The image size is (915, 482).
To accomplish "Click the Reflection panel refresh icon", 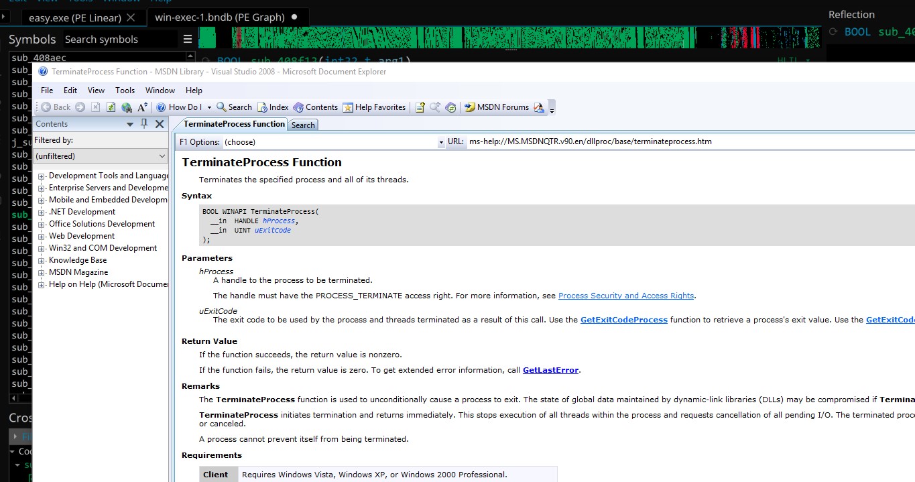I will coord(834,32).
